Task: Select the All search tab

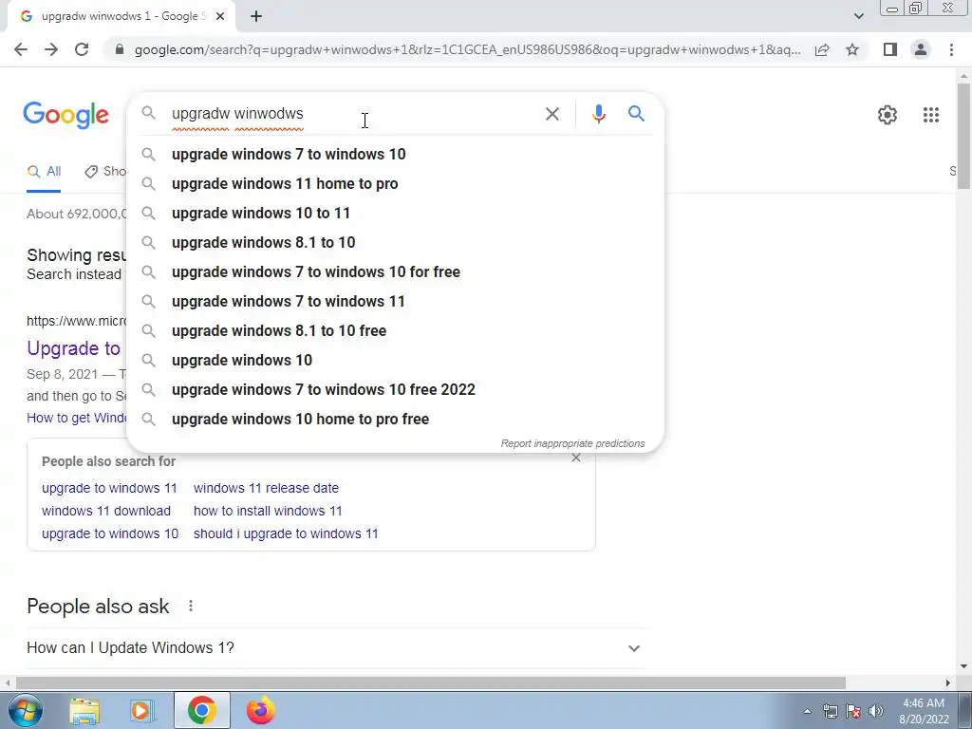Action: 44,172
